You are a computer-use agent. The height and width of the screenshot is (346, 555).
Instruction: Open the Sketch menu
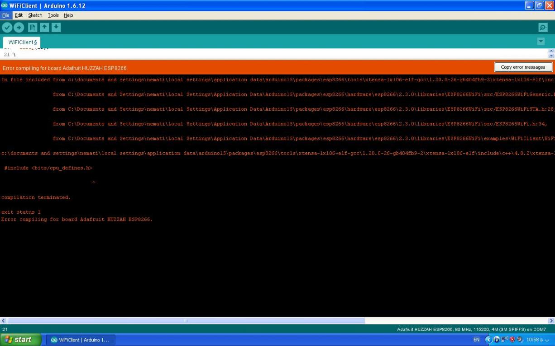tap(35, 15)
